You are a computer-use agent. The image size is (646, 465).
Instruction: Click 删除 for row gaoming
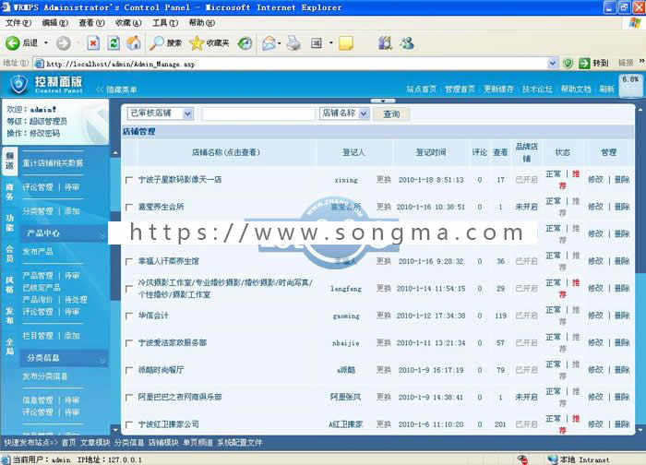pos(622,316)
